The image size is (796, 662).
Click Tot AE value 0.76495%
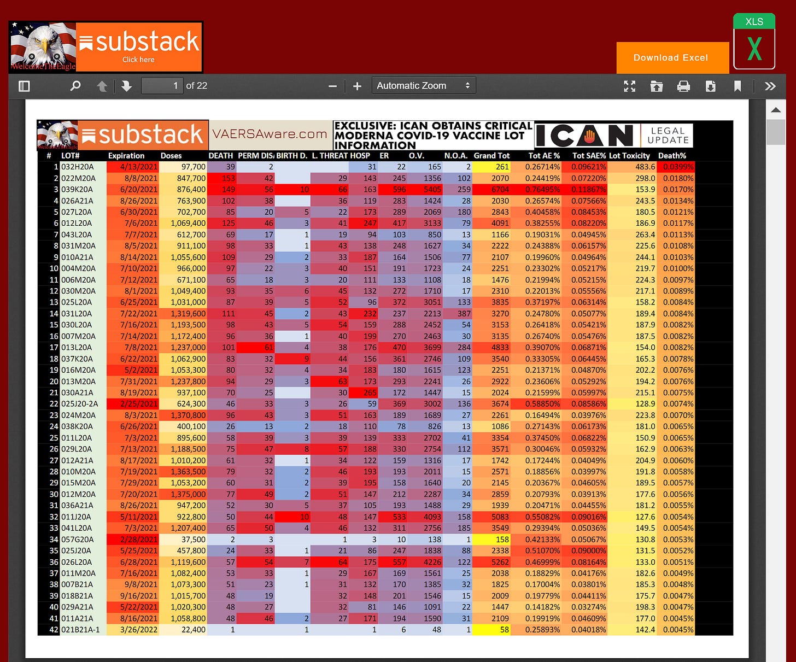[543, 190]
